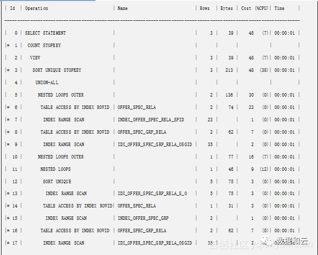Click the bytes value 31 in row 14

231,205
